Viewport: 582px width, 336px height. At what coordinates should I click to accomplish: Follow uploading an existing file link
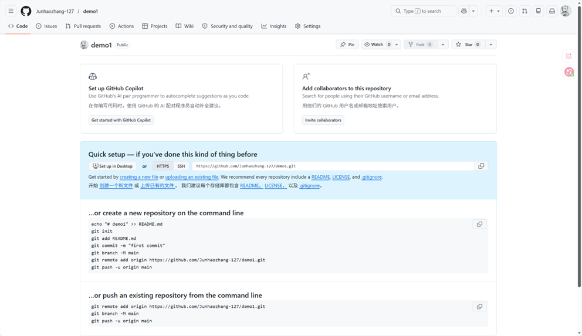tap(192, 177)
